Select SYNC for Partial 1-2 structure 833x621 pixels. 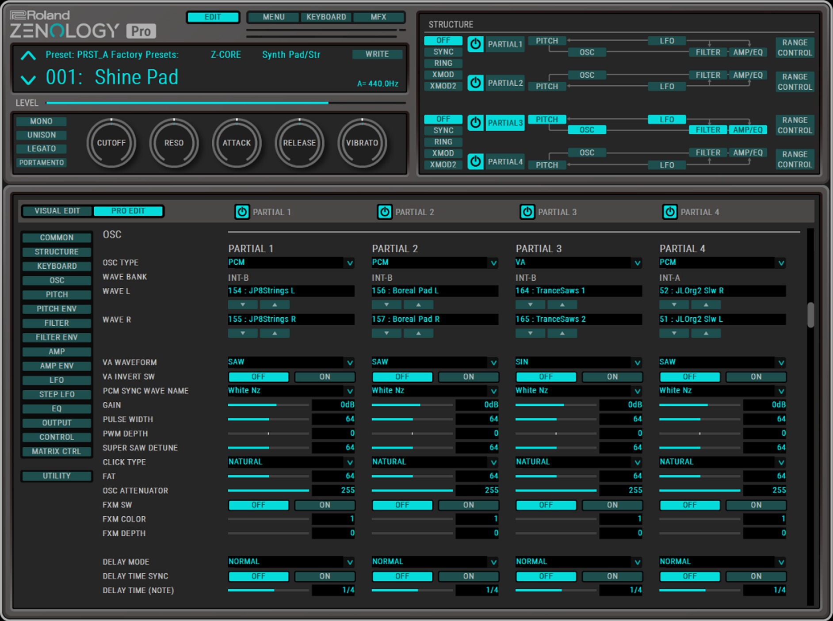click(443, 52)
